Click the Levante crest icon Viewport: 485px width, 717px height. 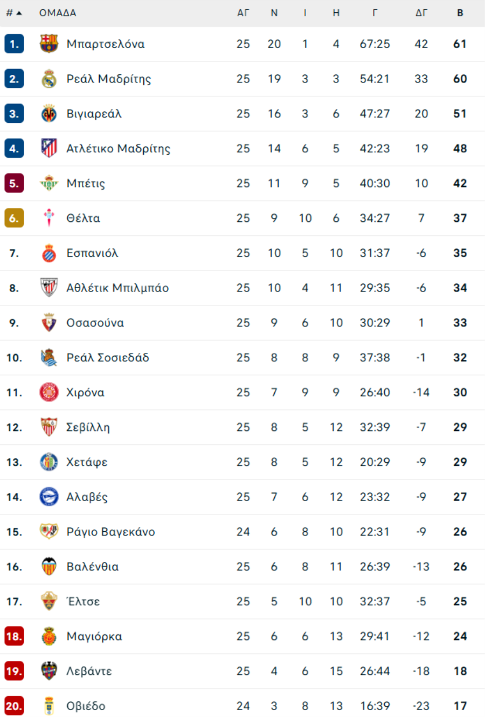click(x=49, y=671)
